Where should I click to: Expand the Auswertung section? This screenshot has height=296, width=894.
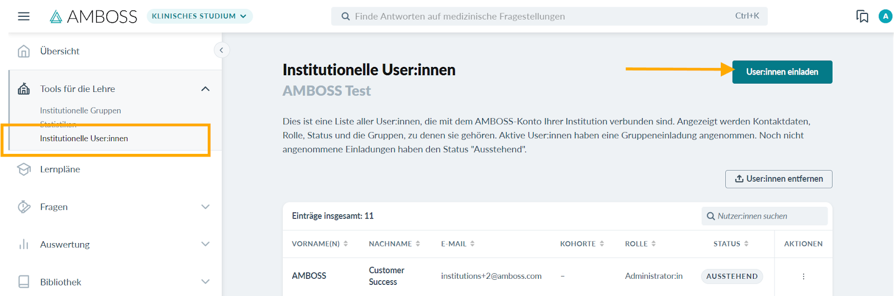[206, 244]
